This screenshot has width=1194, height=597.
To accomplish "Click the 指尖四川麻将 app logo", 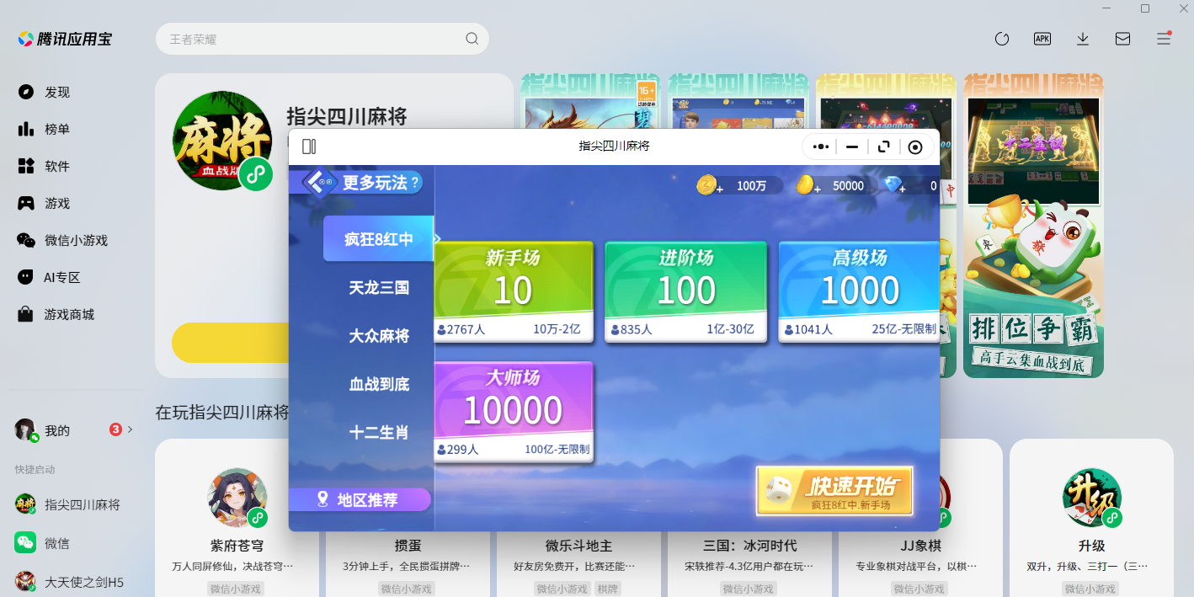I will [222, 141].
